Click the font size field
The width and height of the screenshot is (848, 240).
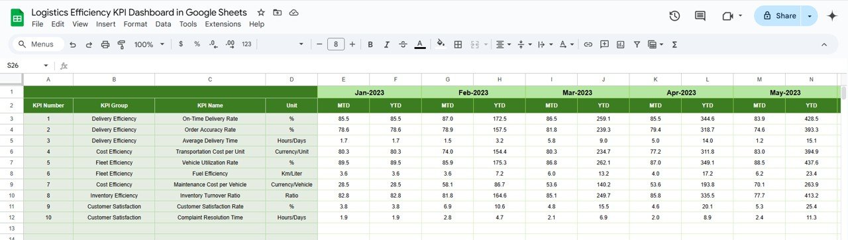[336, 44]
